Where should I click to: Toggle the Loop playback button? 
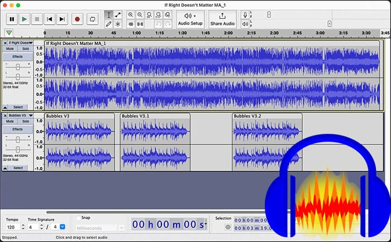pyautogui.click(x=92, y=19)
